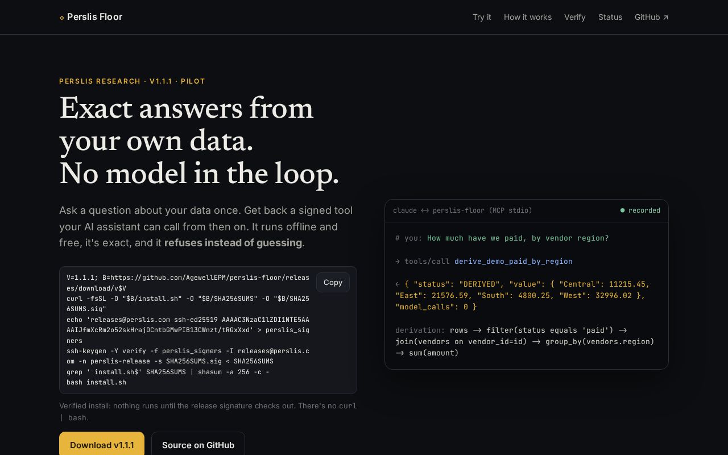The image size is (728, 455).
Task: Open the How it works nav link
Action: pos(528,17)
